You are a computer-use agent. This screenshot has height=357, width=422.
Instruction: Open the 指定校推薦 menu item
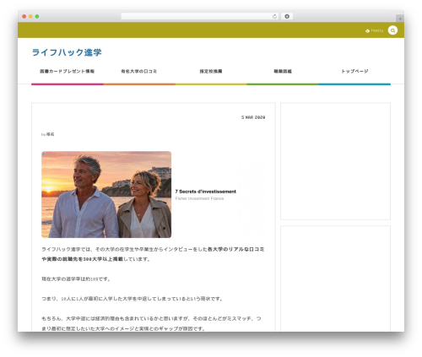point(211,72)
